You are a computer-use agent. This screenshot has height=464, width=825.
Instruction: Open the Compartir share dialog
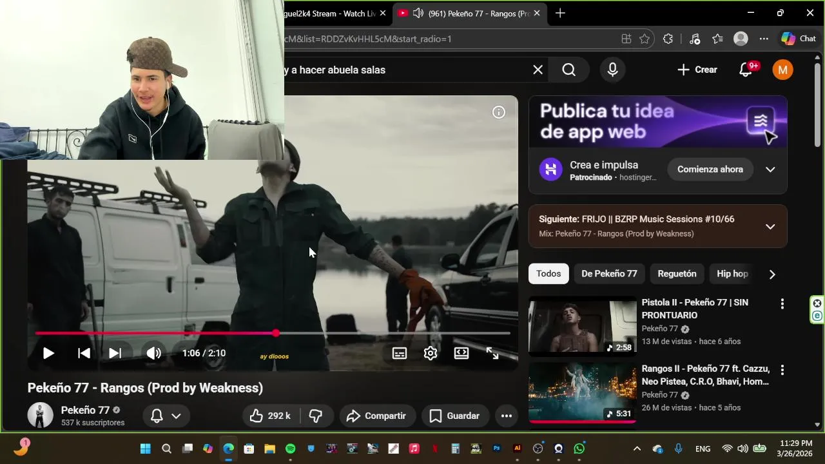click(x=376, y=416)
